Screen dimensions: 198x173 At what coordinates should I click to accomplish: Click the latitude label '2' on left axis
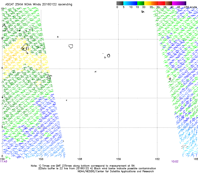[2, 127]
